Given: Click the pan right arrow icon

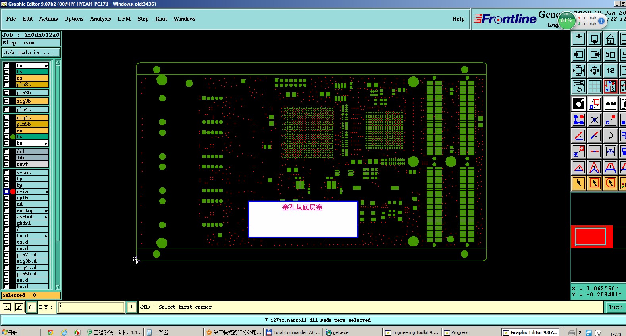Looking at the screenshot, I should (595, 55).
